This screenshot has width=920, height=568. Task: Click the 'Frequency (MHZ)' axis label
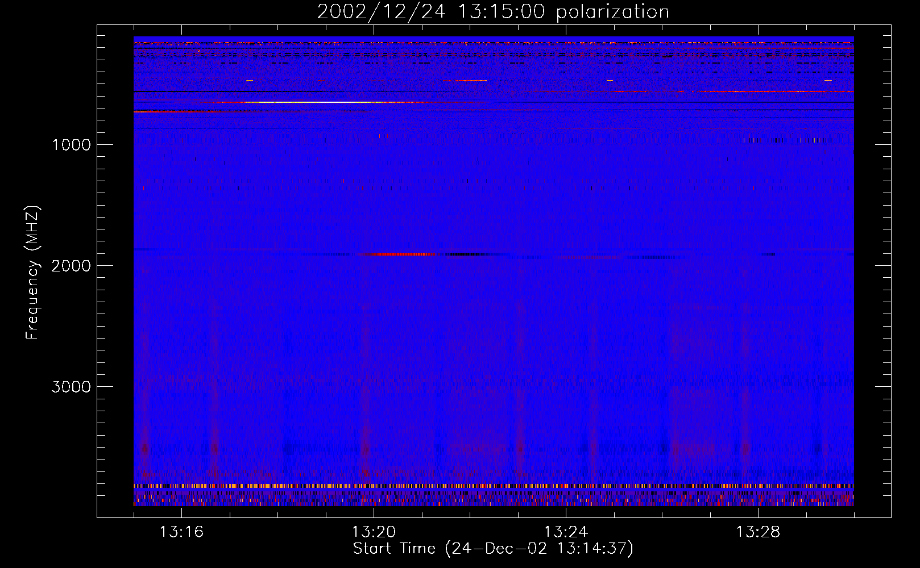click(32, 273)
